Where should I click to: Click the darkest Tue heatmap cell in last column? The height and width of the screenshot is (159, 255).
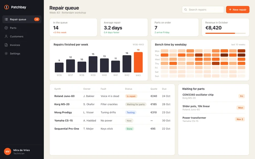(241, 55)
